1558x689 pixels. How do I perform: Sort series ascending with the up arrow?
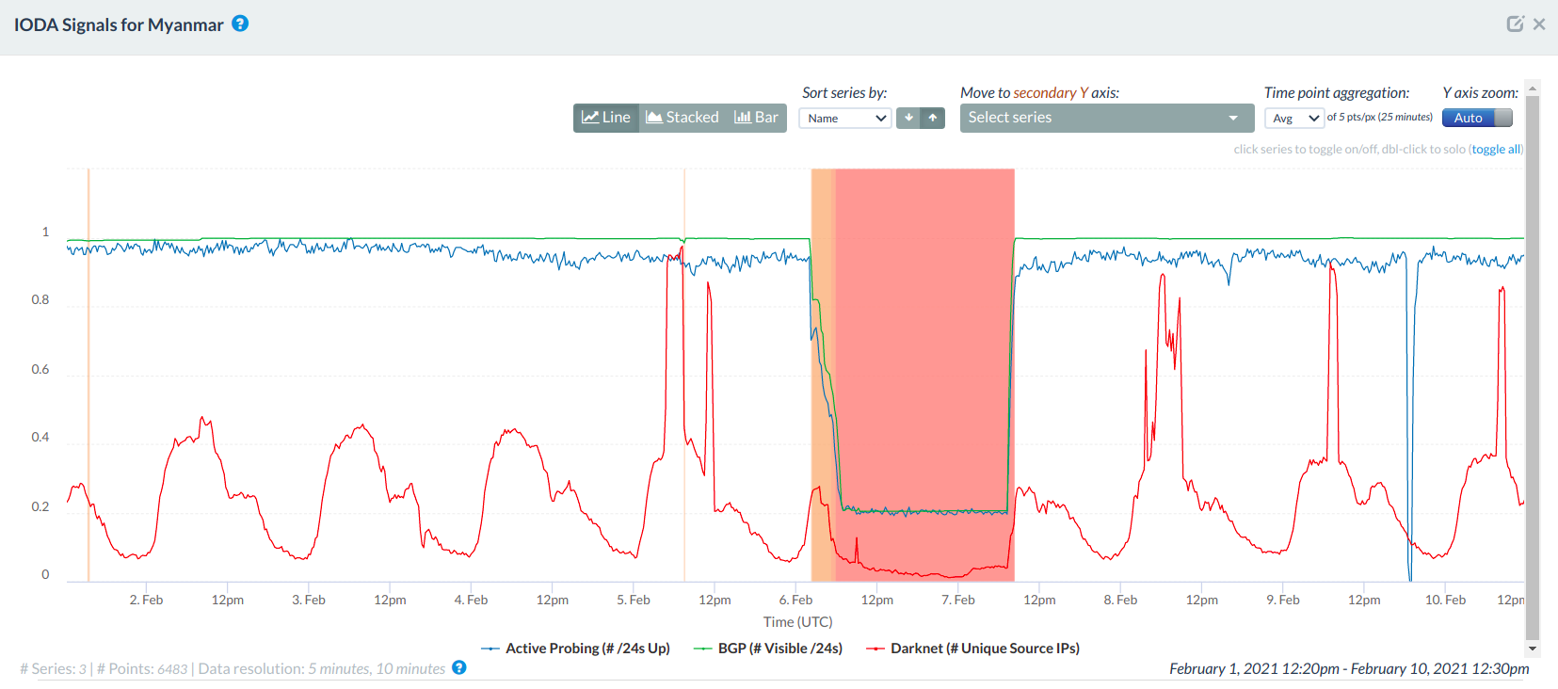pyautogui.click(x=933, y=118)
